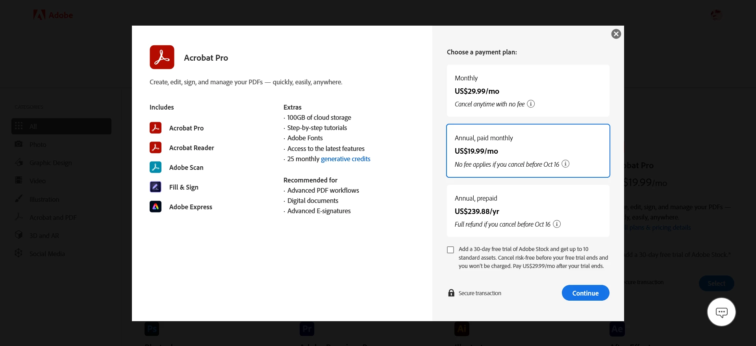756x346 pixels.
Task: Select the Graphic Design category label
Action: (x=51, y=163)
